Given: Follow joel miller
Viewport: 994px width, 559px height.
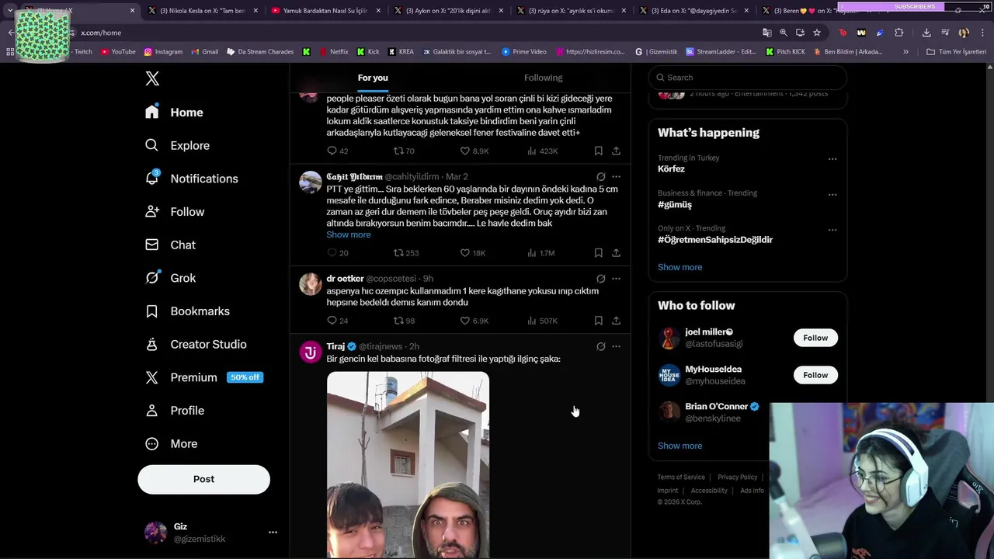Looking at the screenshot, I should 815,338.
